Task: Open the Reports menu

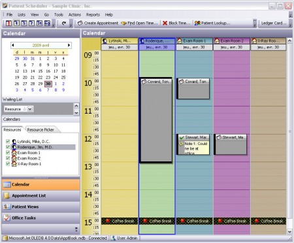Action: (x=93, y=15)
